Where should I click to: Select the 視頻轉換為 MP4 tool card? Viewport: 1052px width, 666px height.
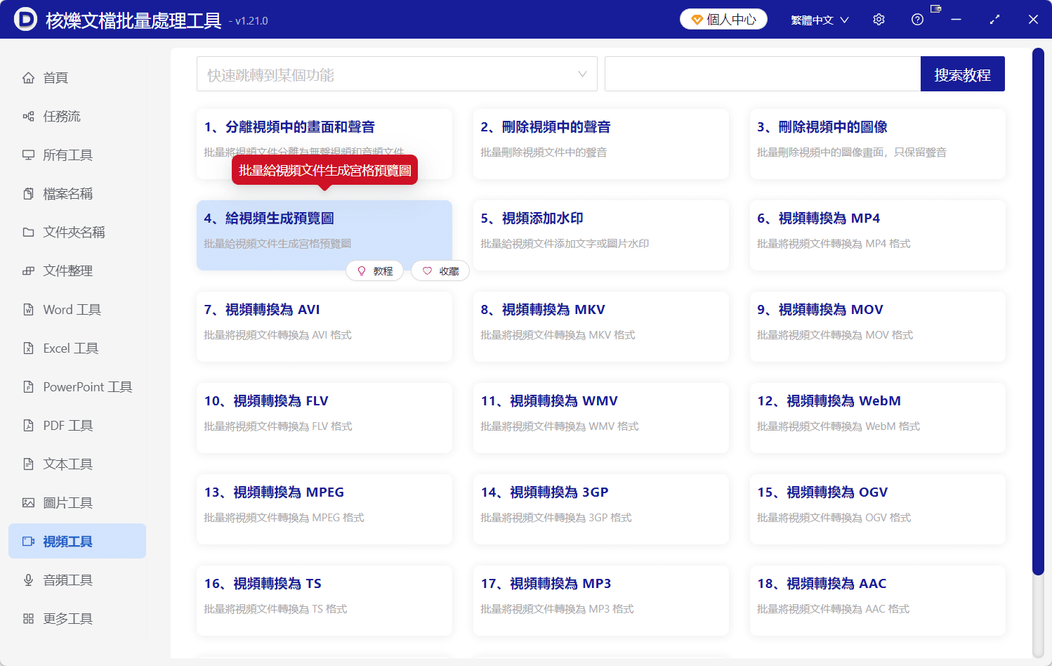click(876, 235)
